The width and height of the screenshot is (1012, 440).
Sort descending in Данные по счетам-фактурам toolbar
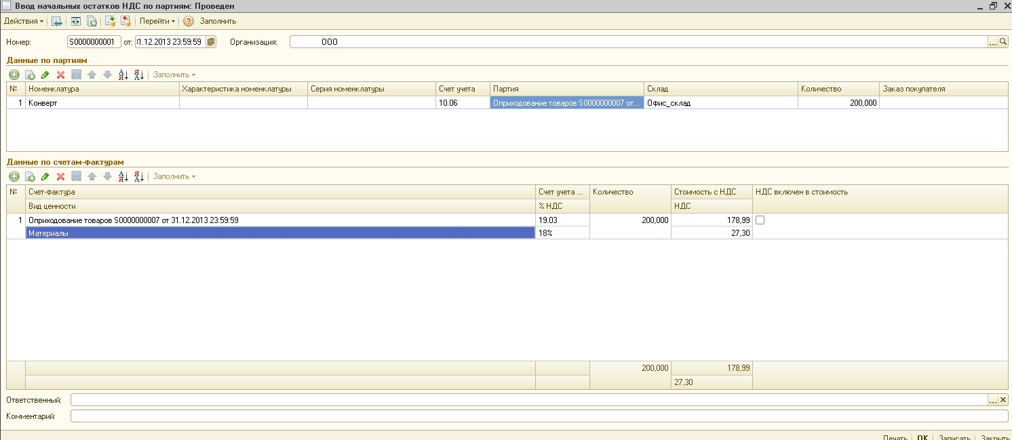138,176
